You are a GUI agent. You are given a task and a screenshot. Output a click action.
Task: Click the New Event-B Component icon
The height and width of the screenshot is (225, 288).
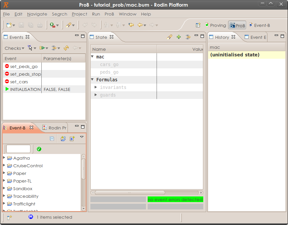coord(72,139)
